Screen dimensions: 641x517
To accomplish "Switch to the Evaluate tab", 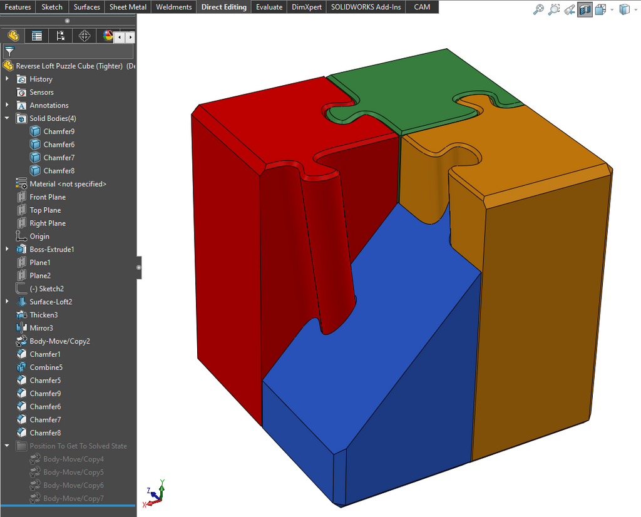I will (269, 7).
